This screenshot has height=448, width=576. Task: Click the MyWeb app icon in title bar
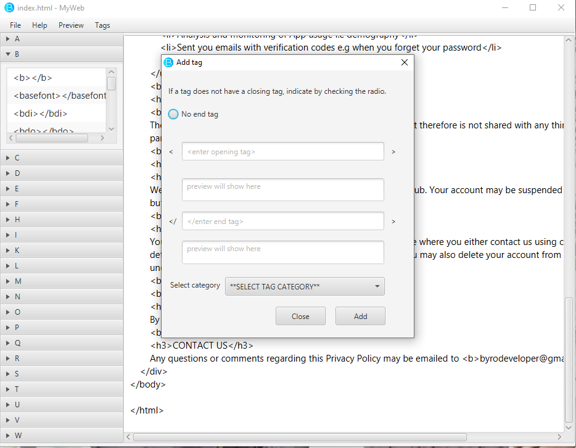[9, 7]
